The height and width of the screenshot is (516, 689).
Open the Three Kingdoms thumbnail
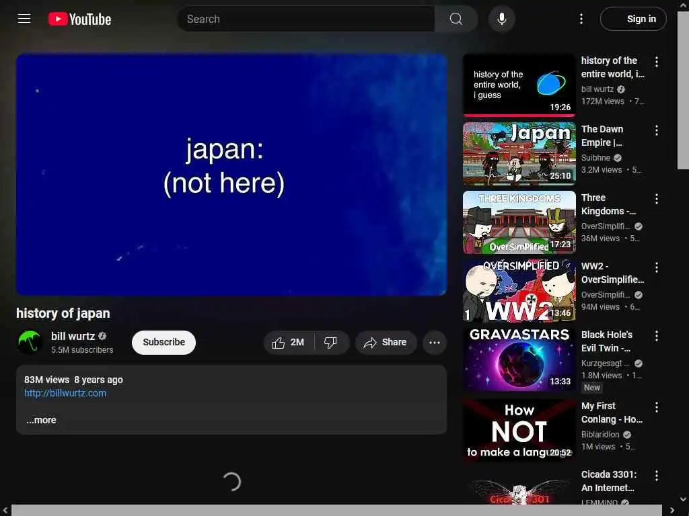(x=519, y=222)
